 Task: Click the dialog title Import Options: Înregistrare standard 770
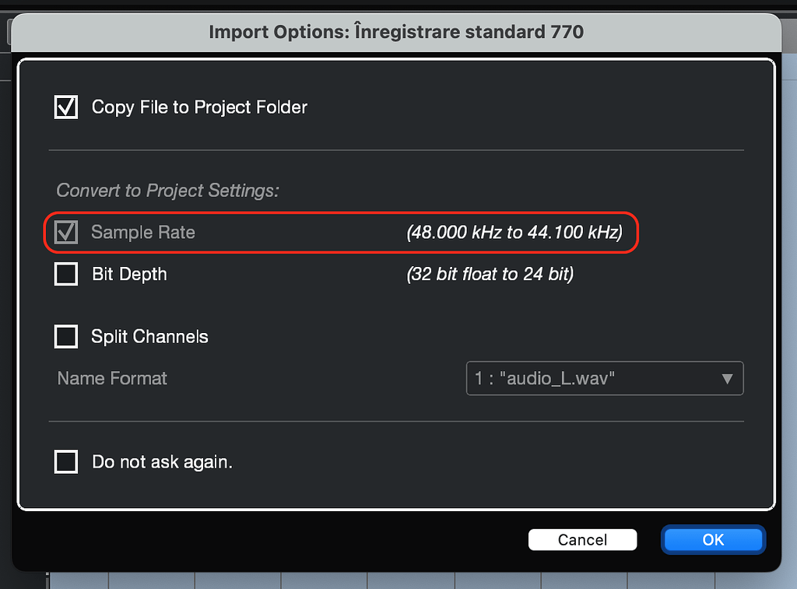(396, 32)
